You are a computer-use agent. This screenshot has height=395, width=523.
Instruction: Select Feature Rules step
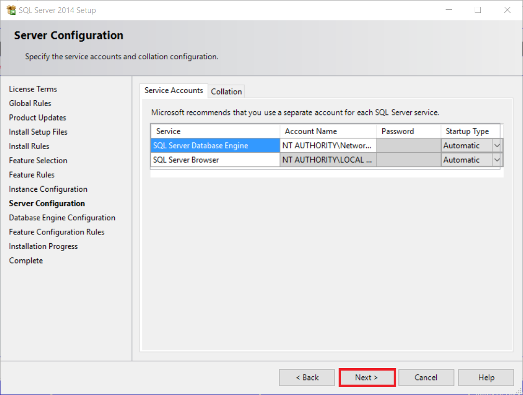[32, 175]
